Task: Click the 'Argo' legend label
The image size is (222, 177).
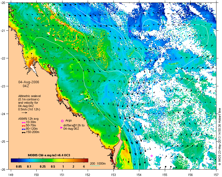Action: (x=69, y=121)
